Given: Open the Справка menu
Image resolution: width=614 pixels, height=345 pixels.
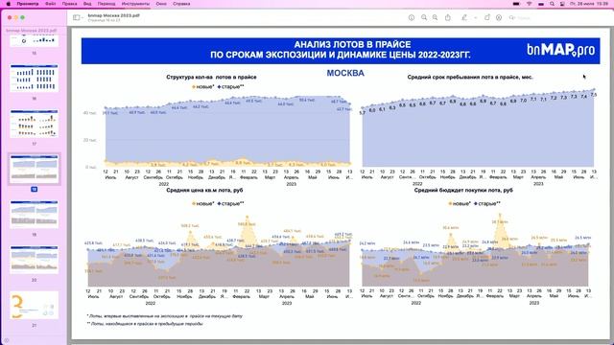Looking at the screenshot, I should click(x=181, y=4).
